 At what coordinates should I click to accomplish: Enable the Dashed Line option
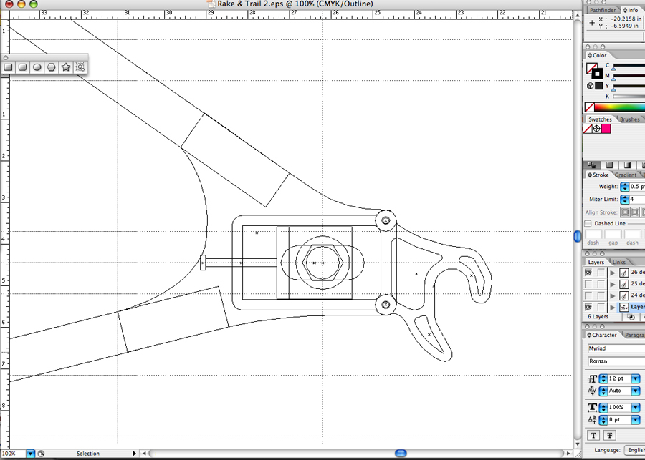(x=588, y=223)
